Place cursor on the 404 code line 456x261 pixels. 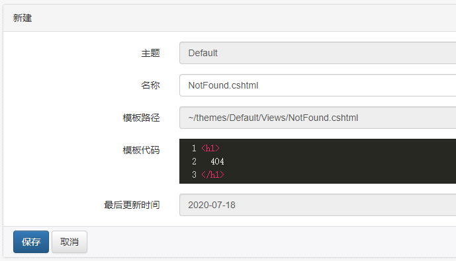[217, 161]
